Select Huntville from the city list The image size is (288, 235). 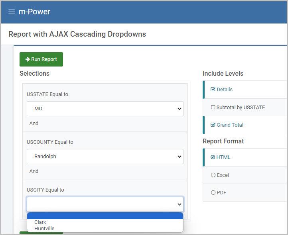pyautogui.click(x=105, y=229)
